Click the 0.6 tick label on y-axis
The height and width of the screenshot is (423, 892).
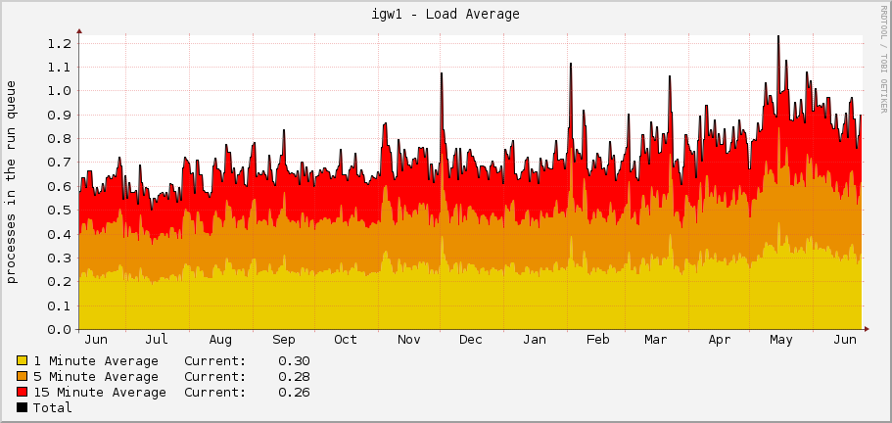click(60, 186)
